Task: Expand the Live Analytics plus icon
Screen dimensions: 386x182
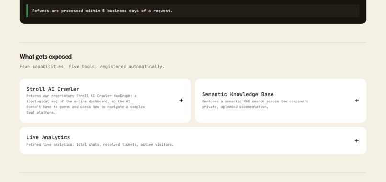Action: pos(357,141)
